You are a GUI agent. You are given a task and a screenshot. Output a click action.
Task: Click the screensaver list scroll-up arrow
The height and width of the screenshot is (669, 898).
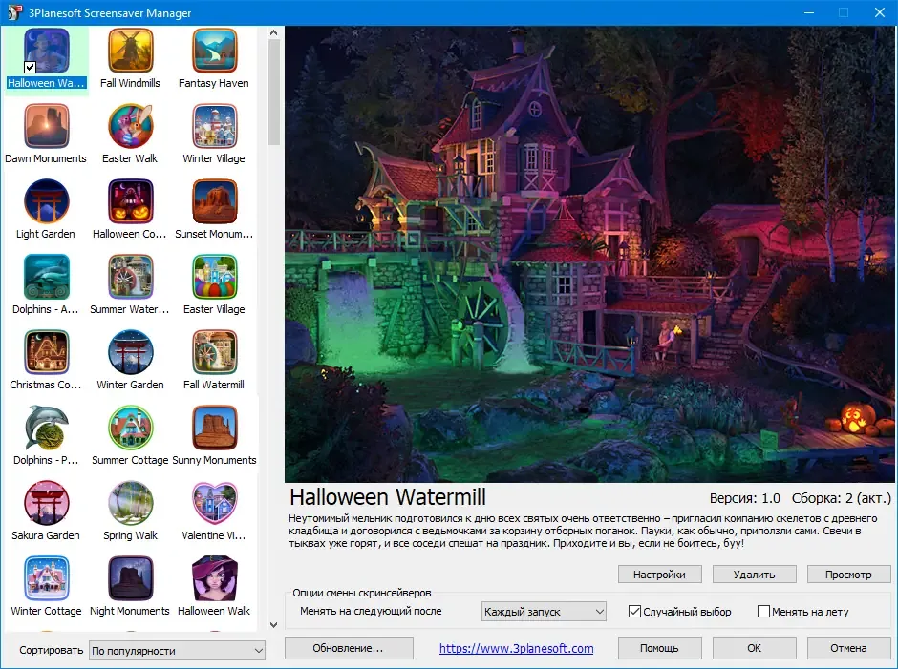274,32
